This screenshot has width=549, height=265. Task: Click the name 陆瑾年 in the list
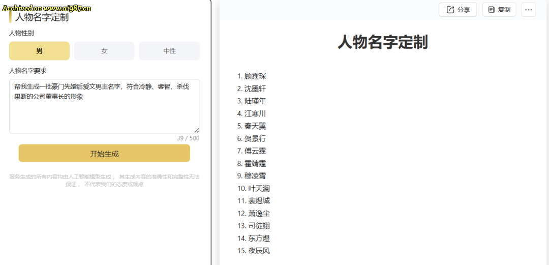255,101
